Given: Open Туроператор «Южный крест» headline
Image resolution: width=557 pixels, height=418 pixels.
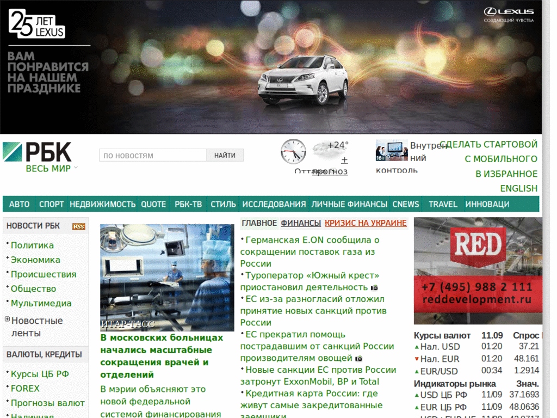Looking at the screenshot, I should [310, 281].
